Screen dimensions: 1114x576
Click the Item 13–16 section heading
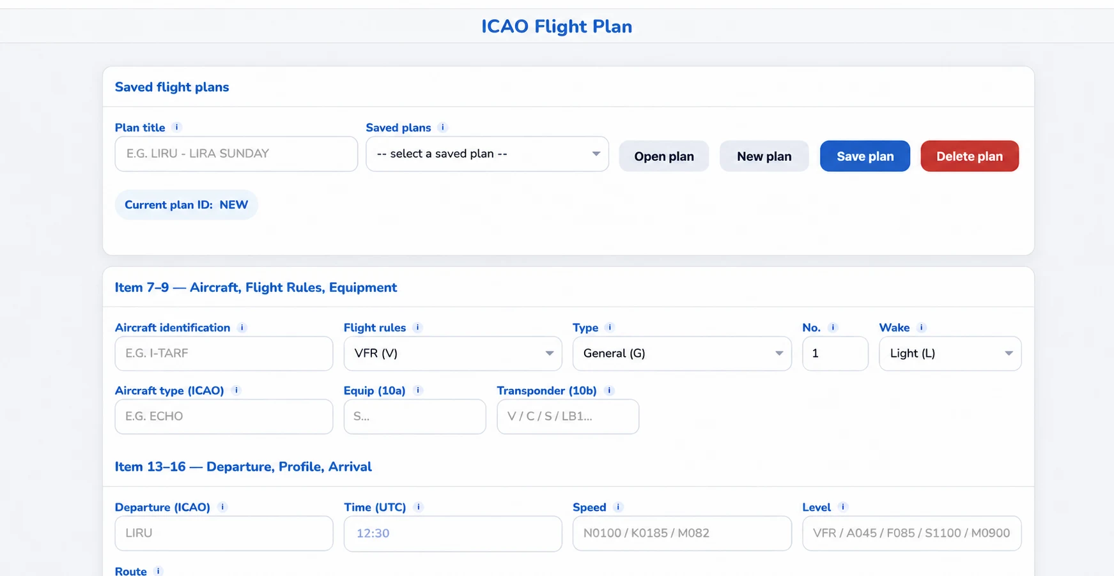click(x=243, y=467)
